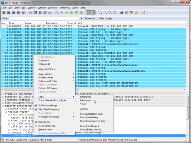Expand the Via header node

point(9,115)
